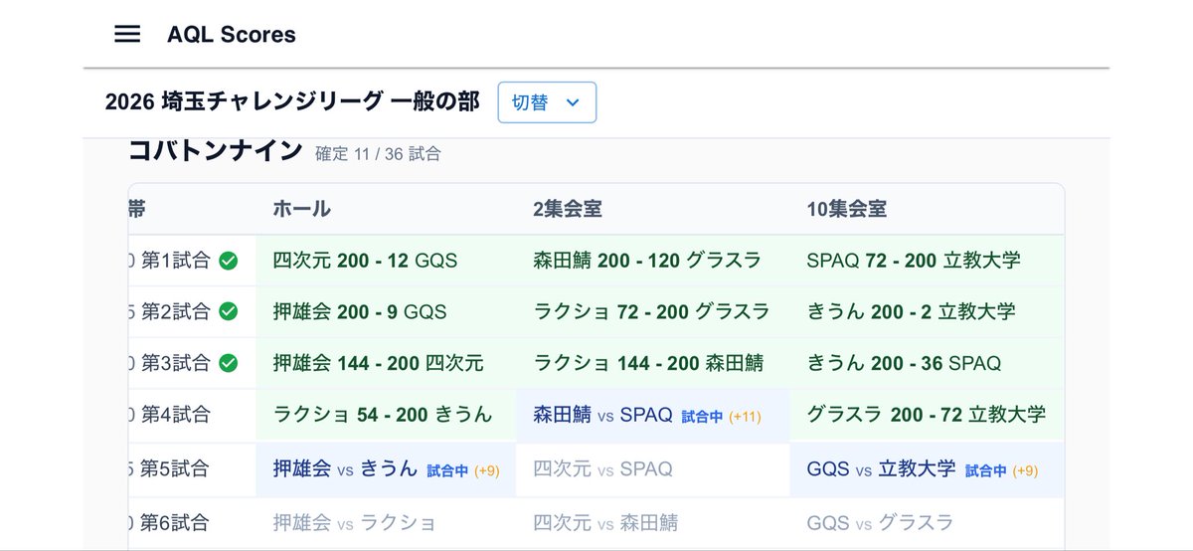Select the 2集会室 column header
The image size is (1193, 551).
(568, 209)
